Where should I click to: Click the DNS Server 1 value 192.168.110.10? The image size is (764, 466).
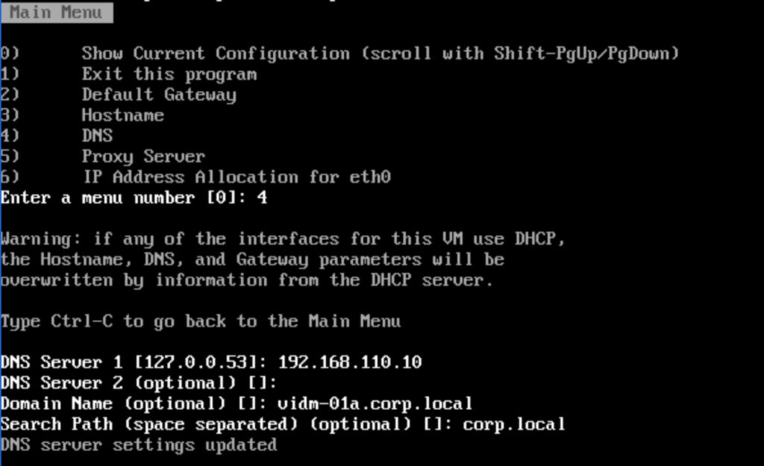pos(349,363)
